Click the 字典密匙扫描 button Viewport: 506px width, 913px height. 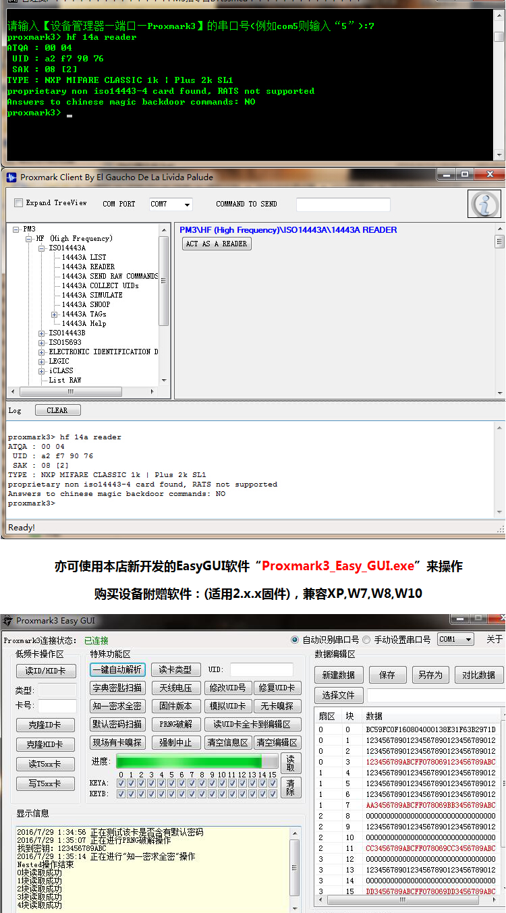[117, 688]
